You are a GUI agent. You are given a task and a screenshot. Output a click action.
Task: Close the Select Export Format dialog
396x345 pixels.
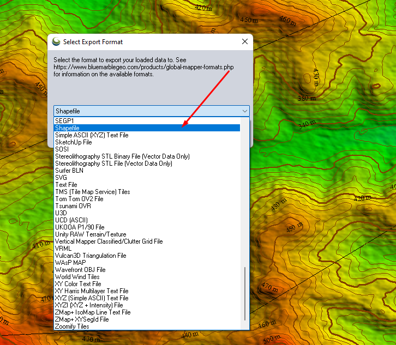(244, 41)
